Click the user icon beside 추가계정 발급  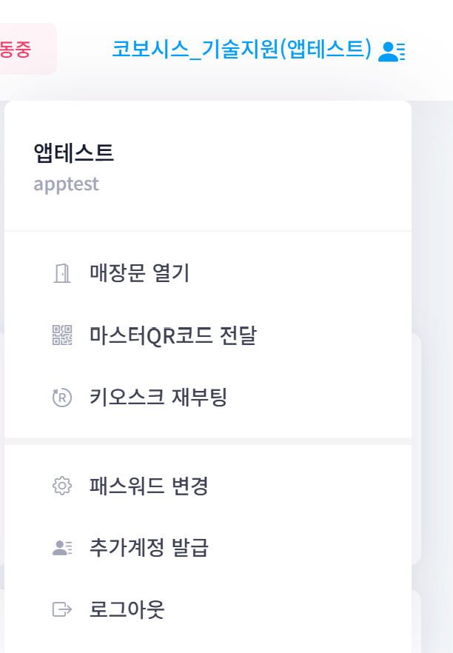point(62,548)
